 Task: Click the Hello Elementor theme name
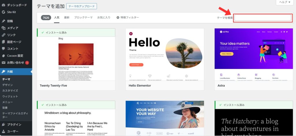[x=140, y=85]
